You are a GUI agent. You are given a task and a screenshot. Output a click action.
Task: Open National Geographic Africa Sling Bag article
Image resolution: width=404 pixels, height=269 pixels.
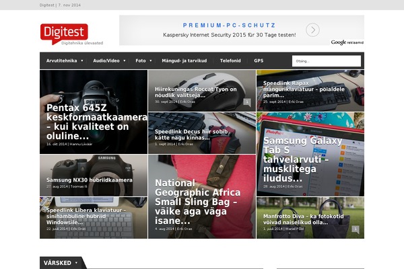click(x=197, y=202)
